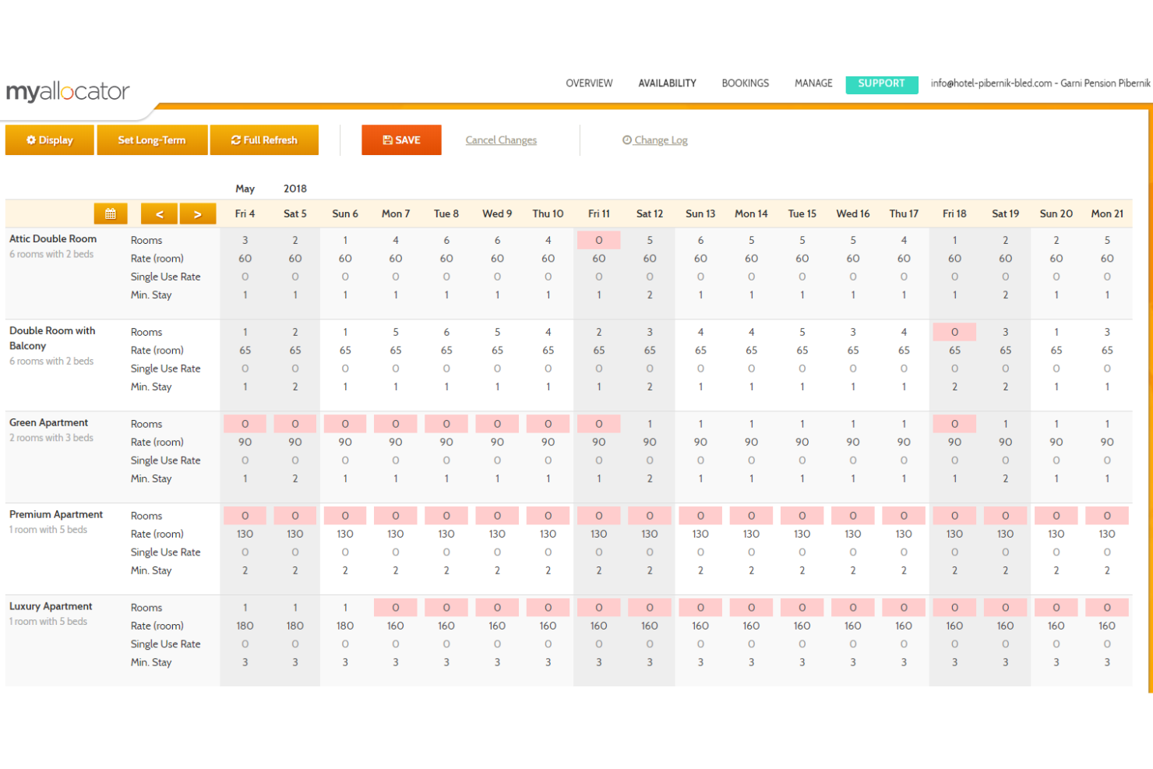
Task: Edit Luxury Apartment rate for Mon 7
Action: pyautogui.click(x=396, y=626)
